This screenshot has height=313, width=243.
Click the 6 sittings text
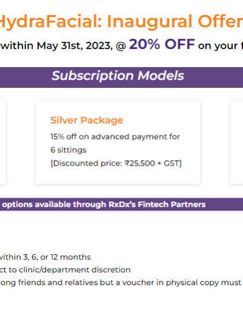(x=68, y=150)
